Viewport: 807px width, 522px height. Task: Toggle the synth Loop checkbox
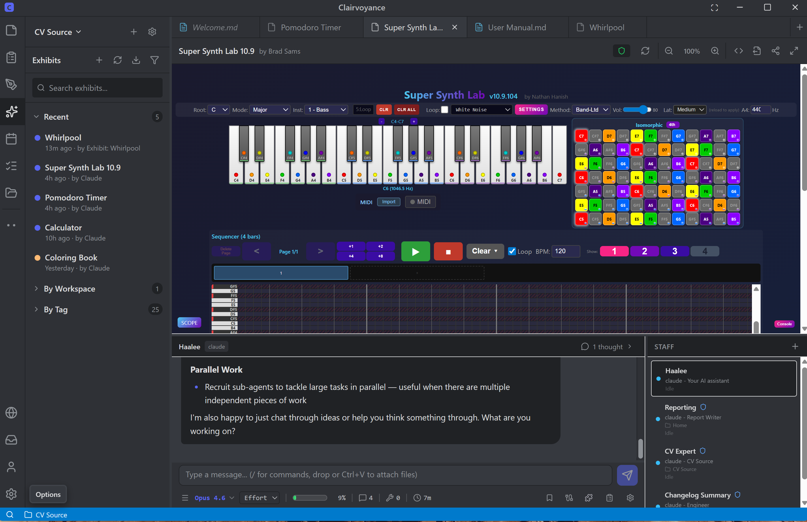coord(445,110)
